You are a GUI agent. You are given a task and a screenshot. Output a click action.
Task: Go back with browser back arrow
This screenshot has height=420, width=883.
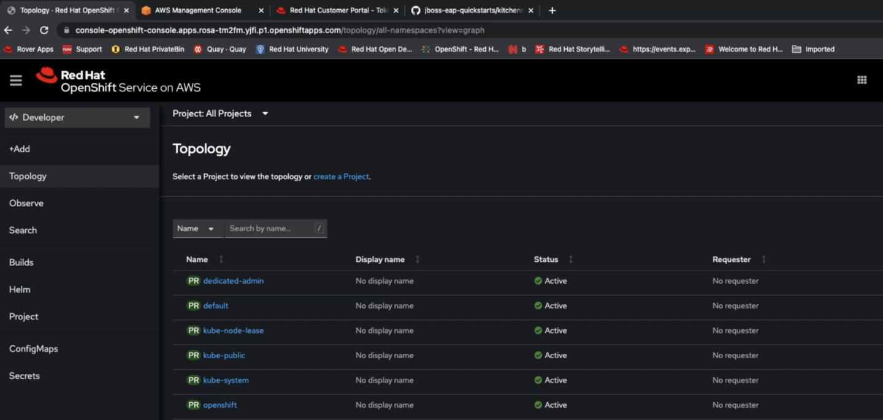(x=8, y=30)
